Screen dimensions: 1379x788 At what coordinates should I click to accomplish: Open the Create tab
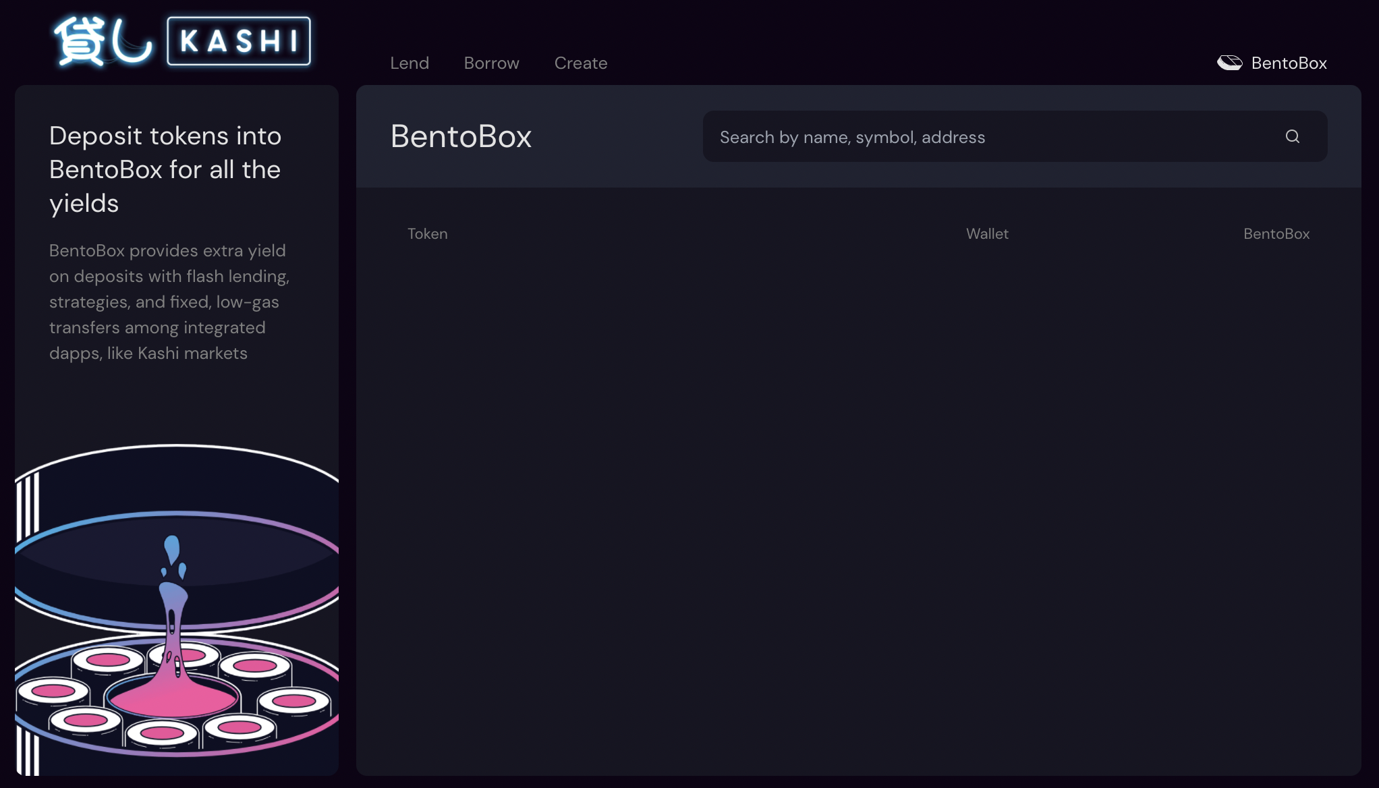[x=581, y=63]
